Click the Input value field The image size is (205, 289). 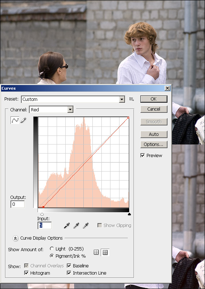click(x=45, y=226)
